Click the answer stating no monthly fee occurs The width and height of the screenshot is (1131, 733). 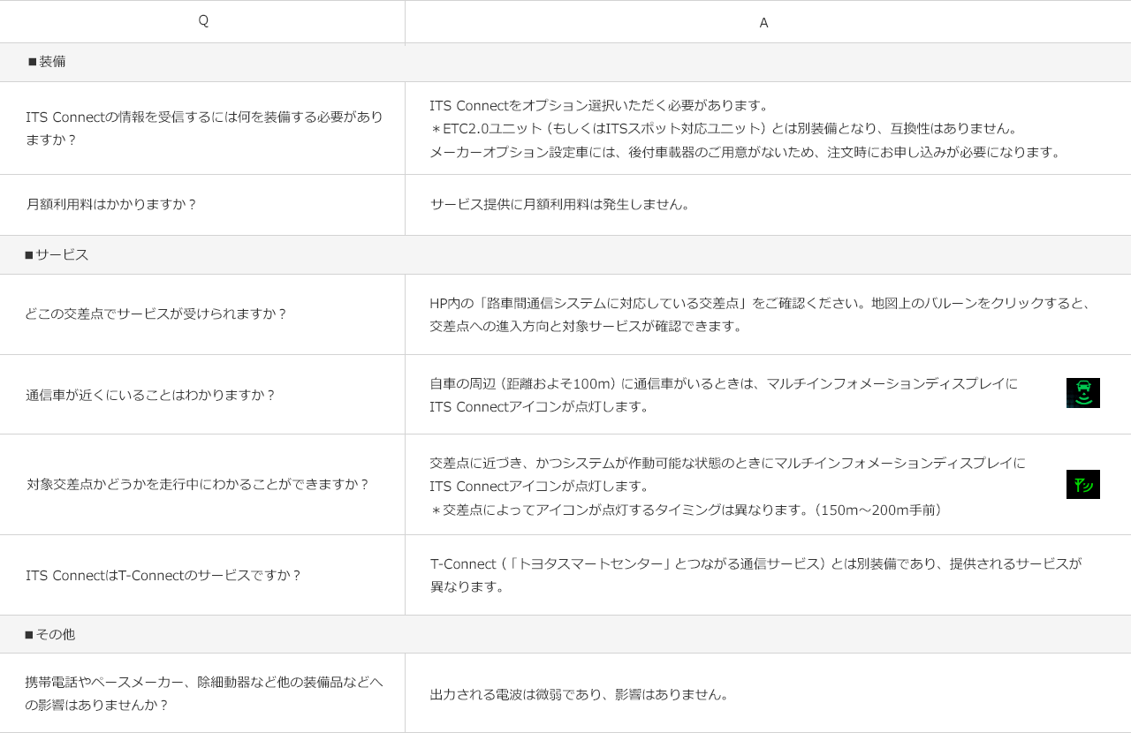coord(561,204)
